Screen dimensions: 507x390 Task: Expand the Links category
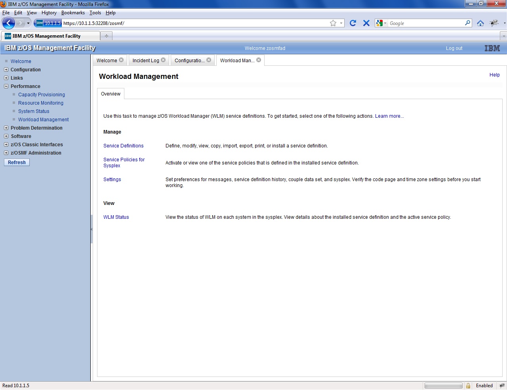click(6, 78)
